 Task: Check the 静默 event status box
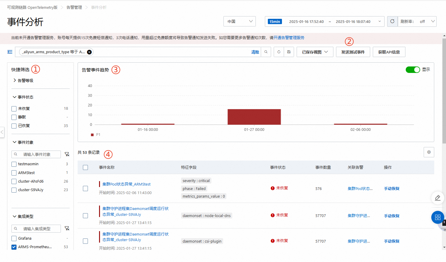[14, 117]
